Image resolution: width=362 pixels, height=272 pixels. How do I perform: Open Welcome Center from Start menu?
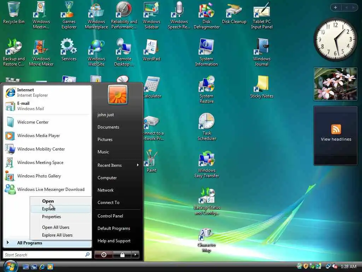tap(47, 122)
